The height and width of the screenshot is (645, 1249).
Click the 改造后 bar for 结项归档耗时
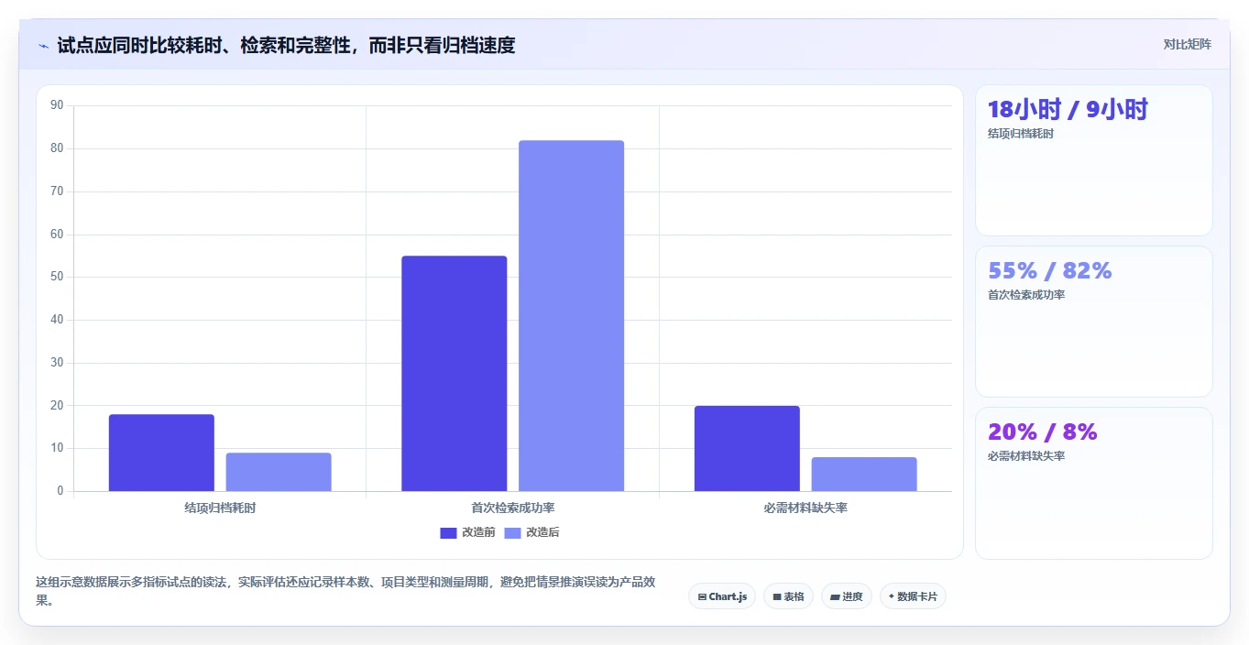(279, 472)
